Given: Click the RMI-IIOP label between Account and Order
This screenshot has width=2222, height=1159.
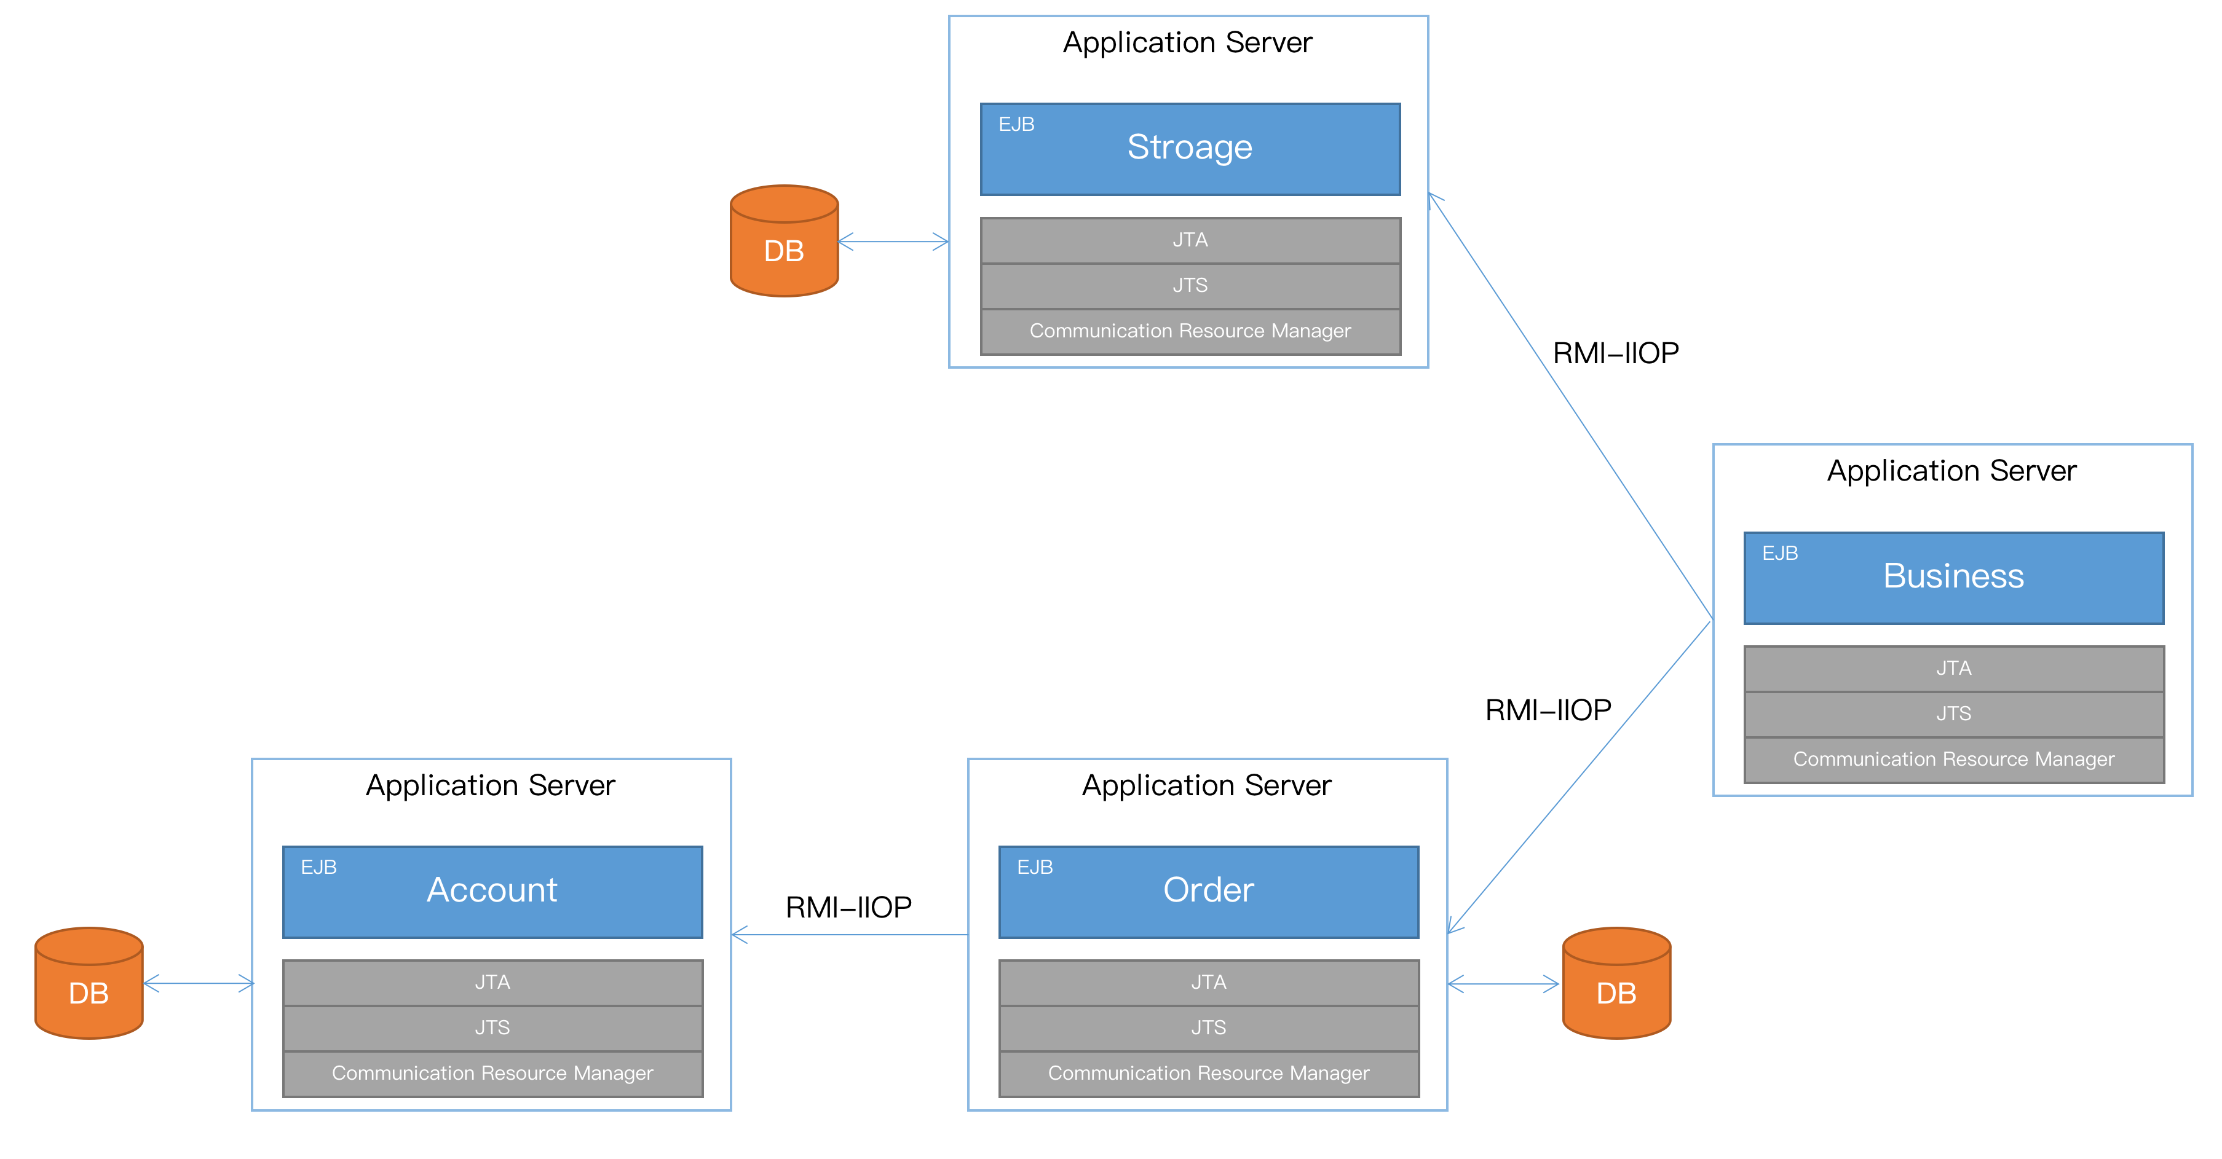Looking at the screenshot, I should tap(849, 907).
